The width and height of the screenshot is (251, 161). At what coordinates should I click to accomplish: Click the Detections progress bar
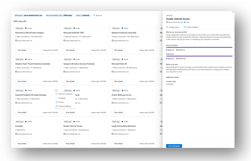coord(199,56)
